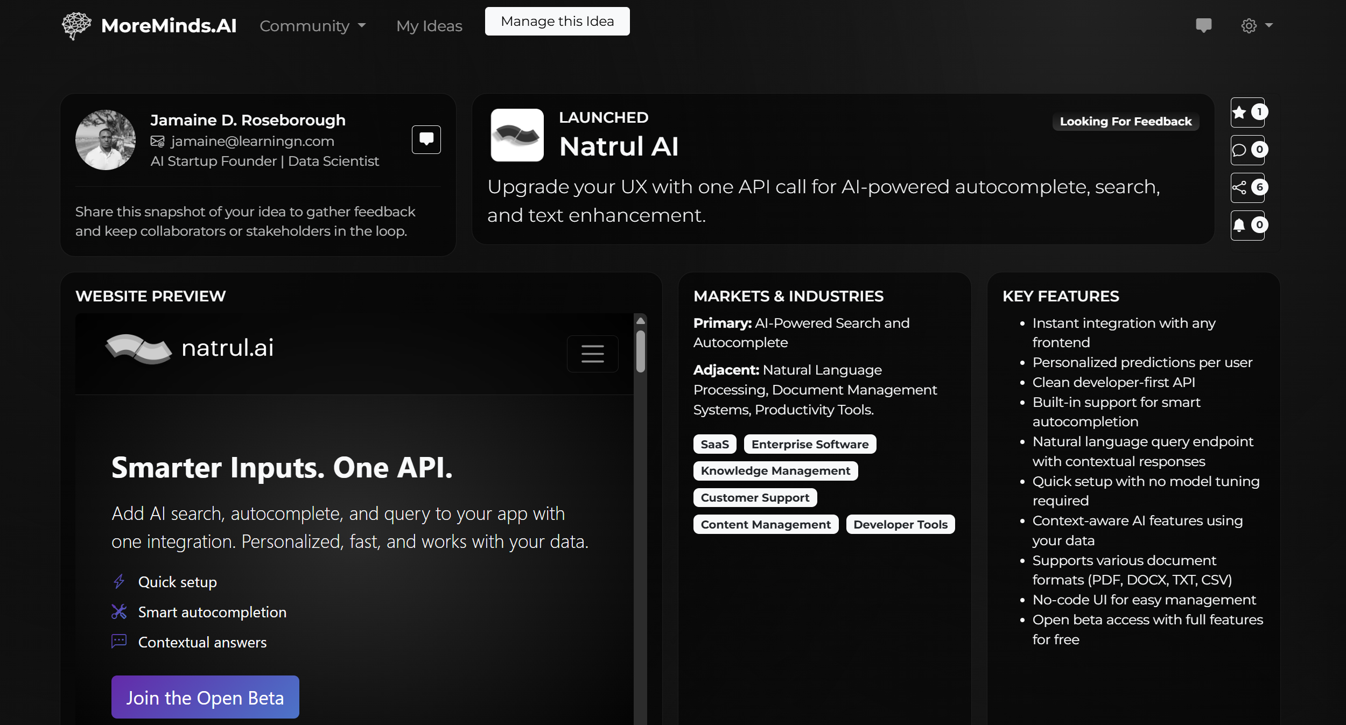
Task: Click the Smarter Inputs. One API. headline
Action: pyautogui.click(x=282, y=467)
